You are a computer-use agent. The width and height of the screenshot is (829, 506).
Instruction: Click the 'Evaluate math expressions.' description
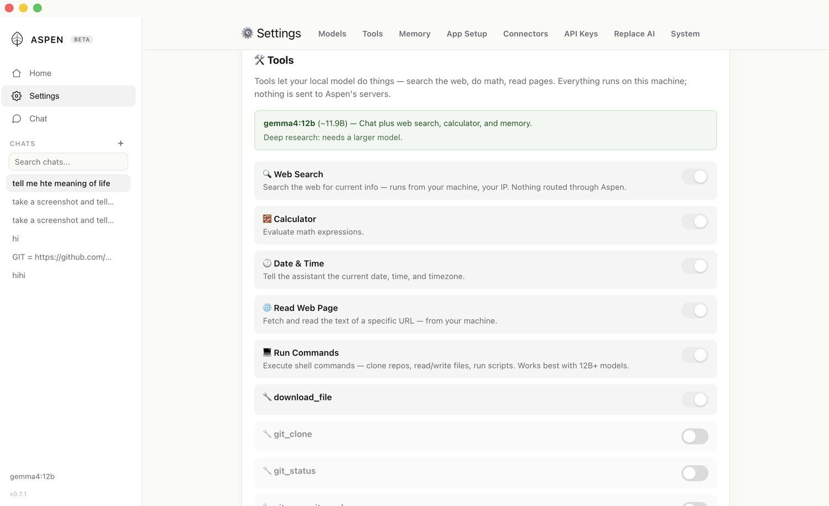[x=313, y=232]
